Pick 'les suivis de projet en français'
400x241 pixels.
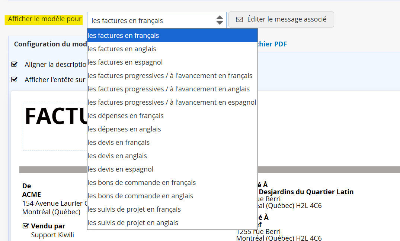[172, 209]
